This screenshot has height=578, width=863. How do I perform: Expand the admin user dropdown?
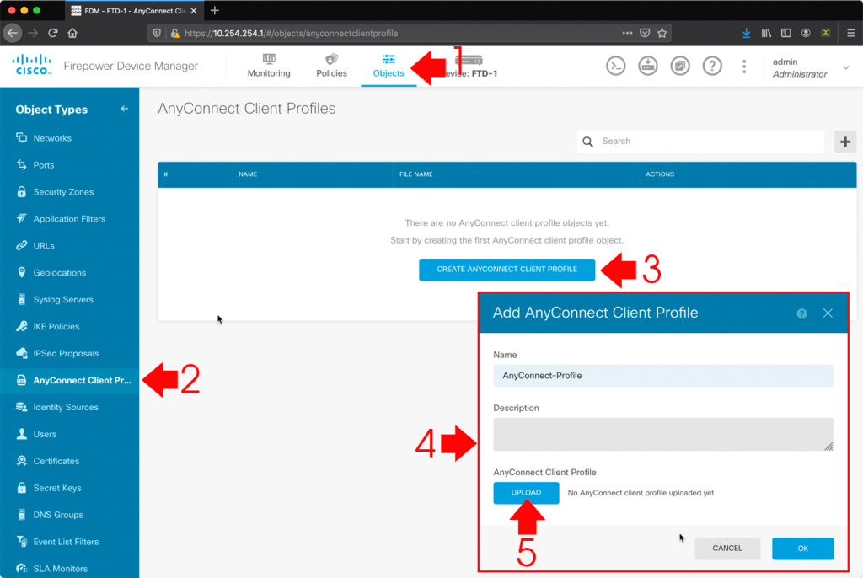pos(845,67)
